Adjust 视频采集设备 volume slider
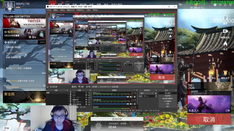Screen dimensions: 234x131 [111, 104]
